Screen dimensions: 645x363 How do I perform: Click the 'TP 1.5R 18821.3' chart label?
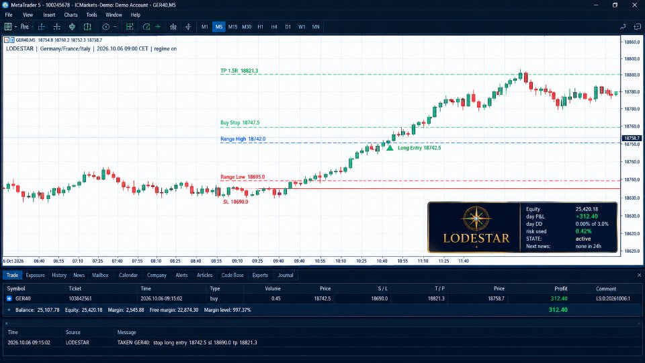pos(239,71)
